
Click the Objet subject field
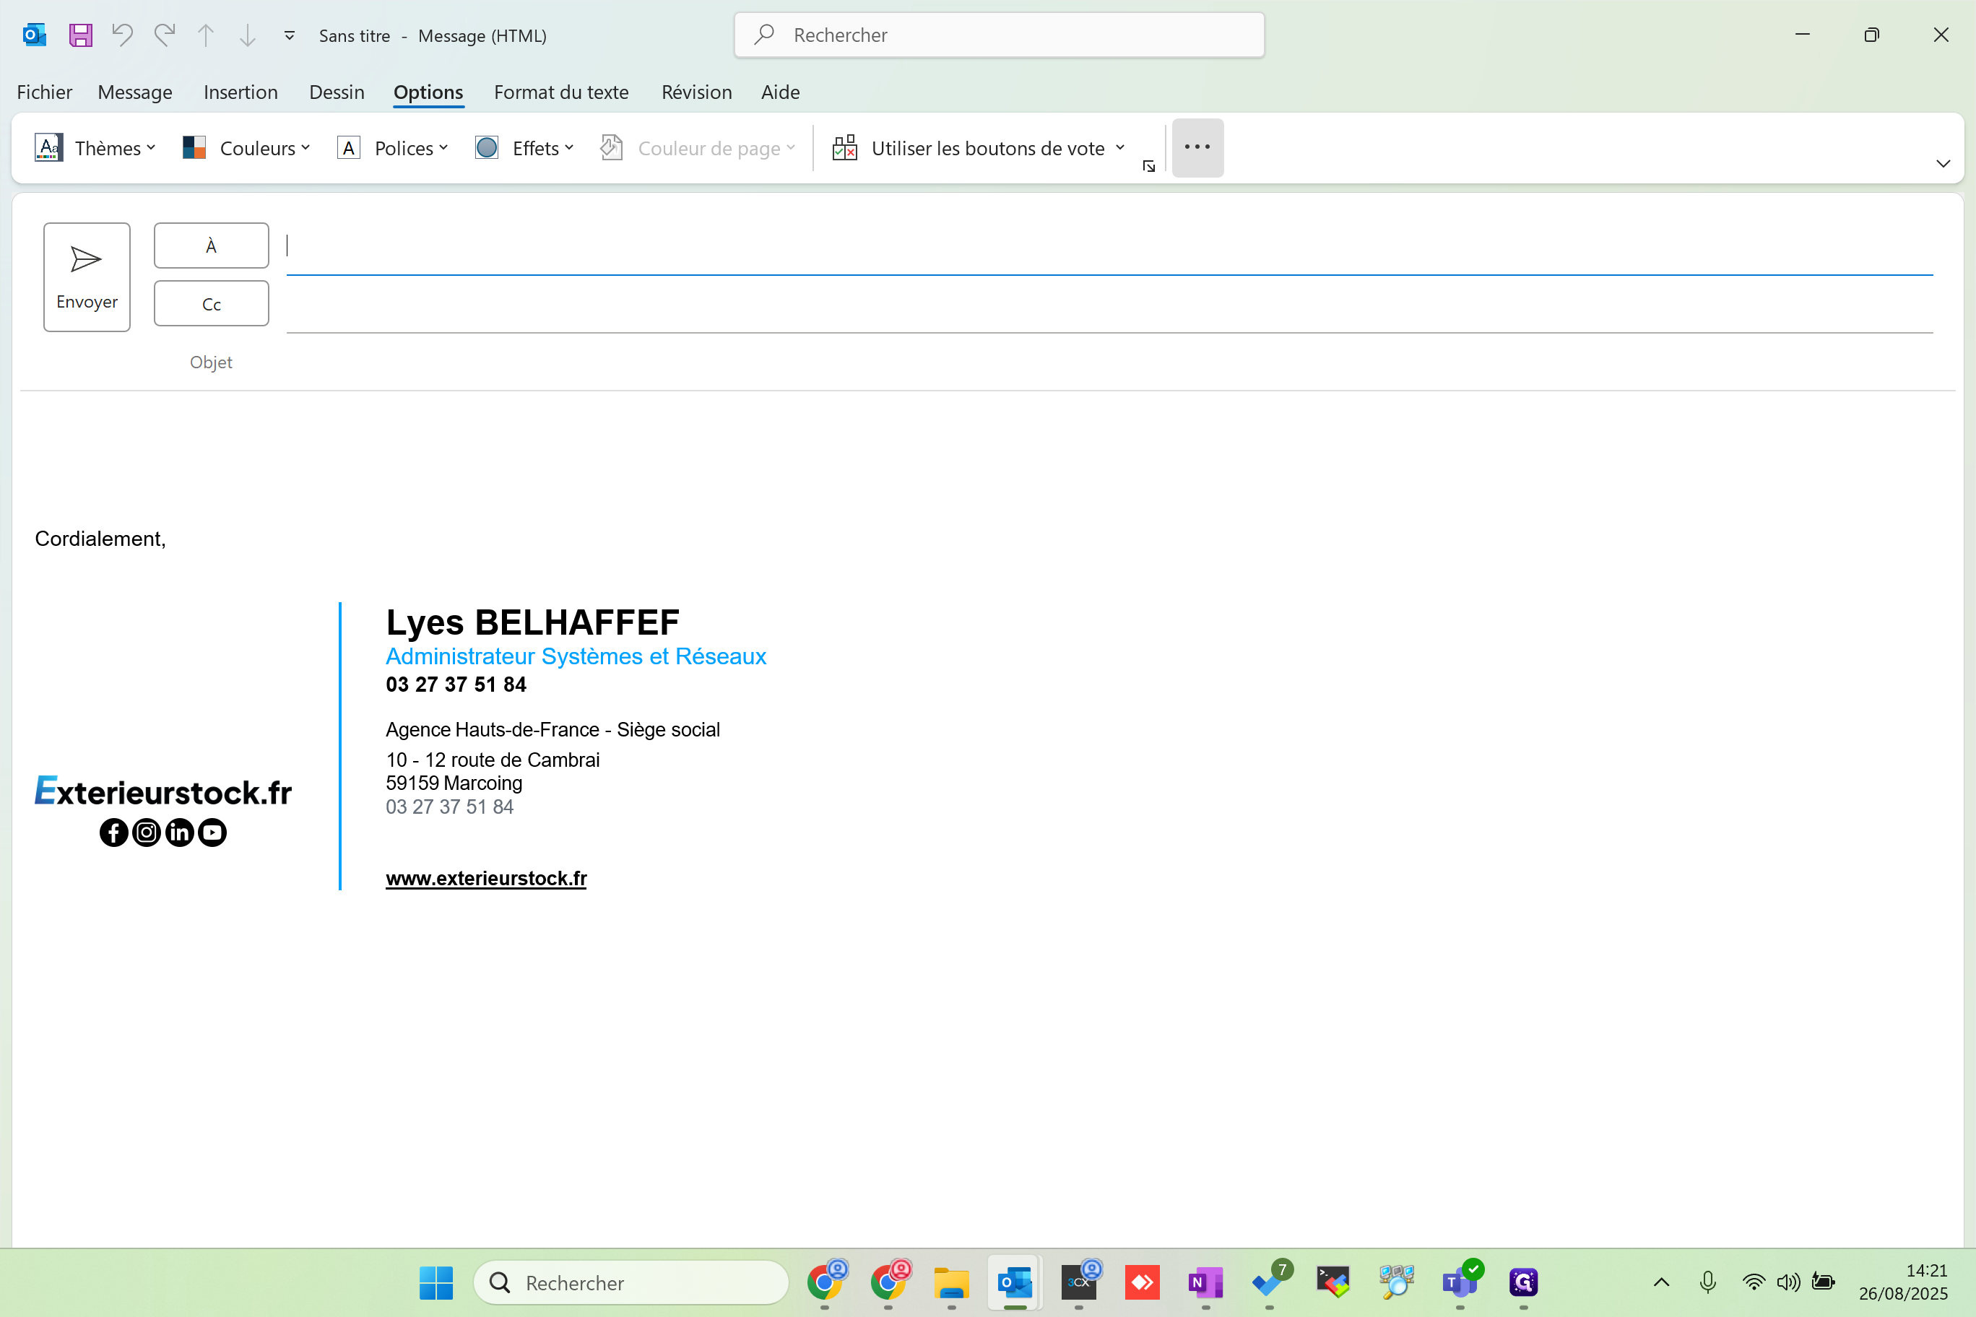tap(1109, 362)
